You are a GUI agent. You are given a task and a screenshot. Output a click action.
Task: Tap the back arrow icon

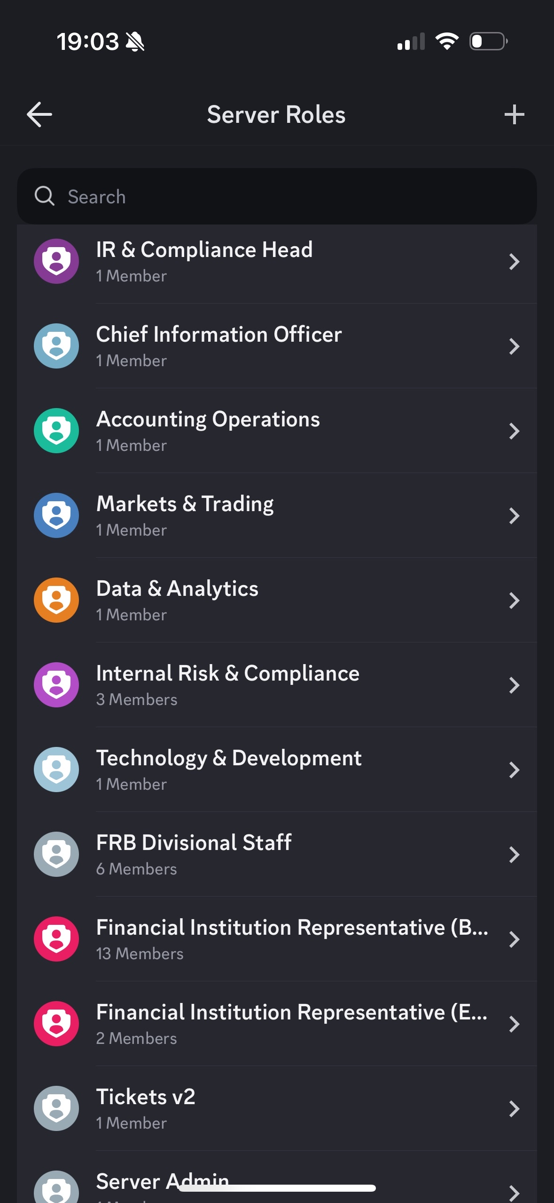tap(39, 114)
